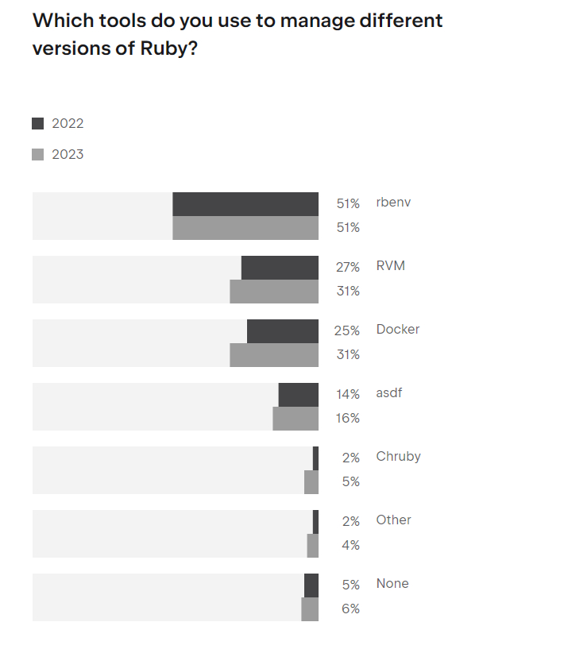Screen dimensions: 568x653
Task: Click the Other category label
Action: [393, 520]
